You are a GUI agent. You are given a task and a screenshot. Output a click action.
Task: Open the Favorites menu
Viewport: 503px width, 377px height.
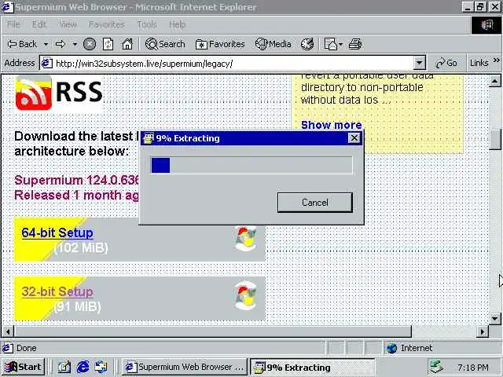coord(106,24)
